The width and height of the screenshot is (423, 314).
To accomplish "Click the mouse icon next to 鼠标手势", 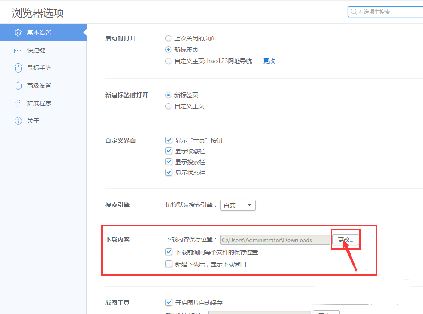I will (18, 67).
